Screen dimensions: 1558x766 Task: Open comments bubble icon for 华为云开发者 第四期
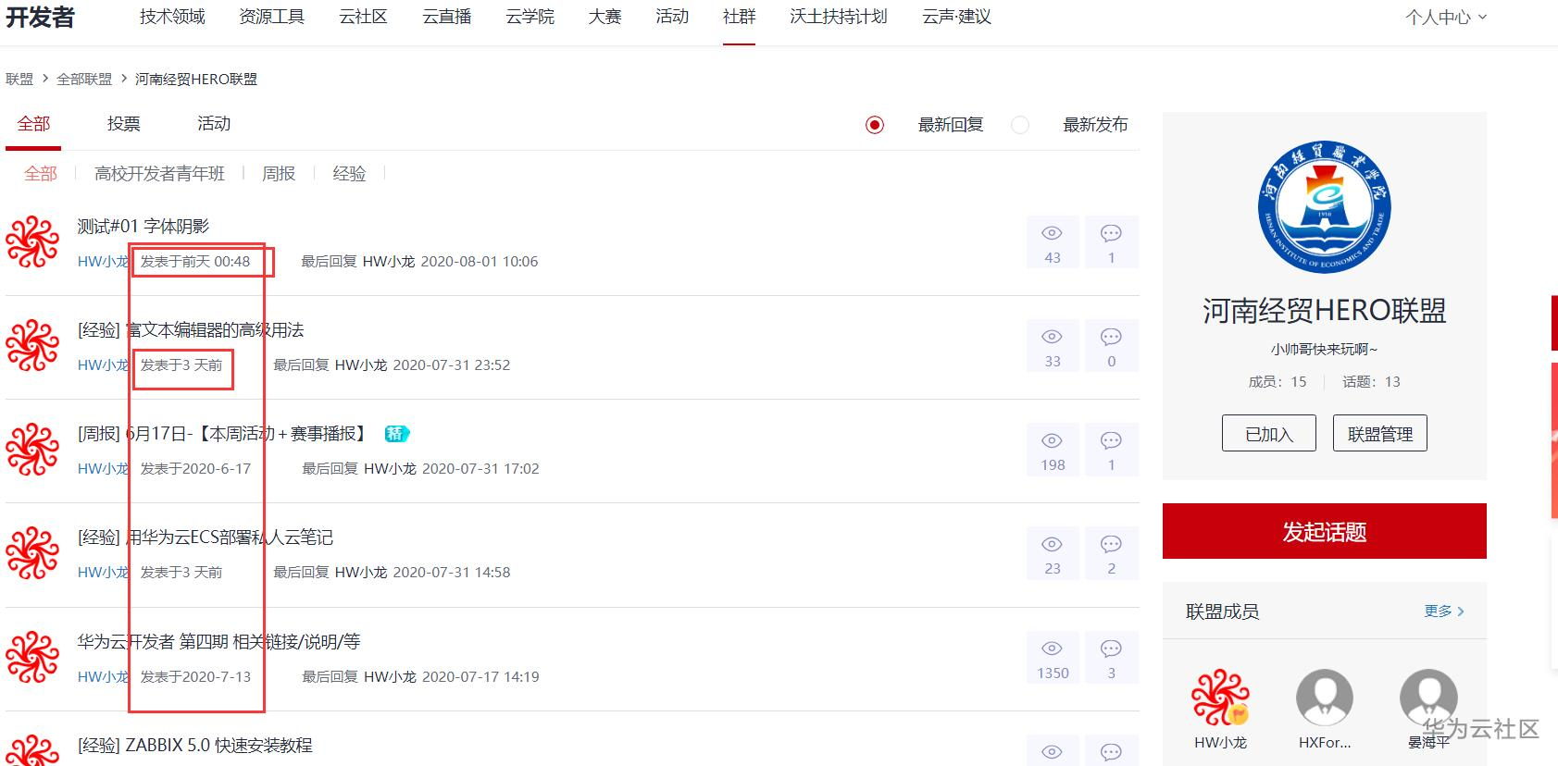point(1111,649)
